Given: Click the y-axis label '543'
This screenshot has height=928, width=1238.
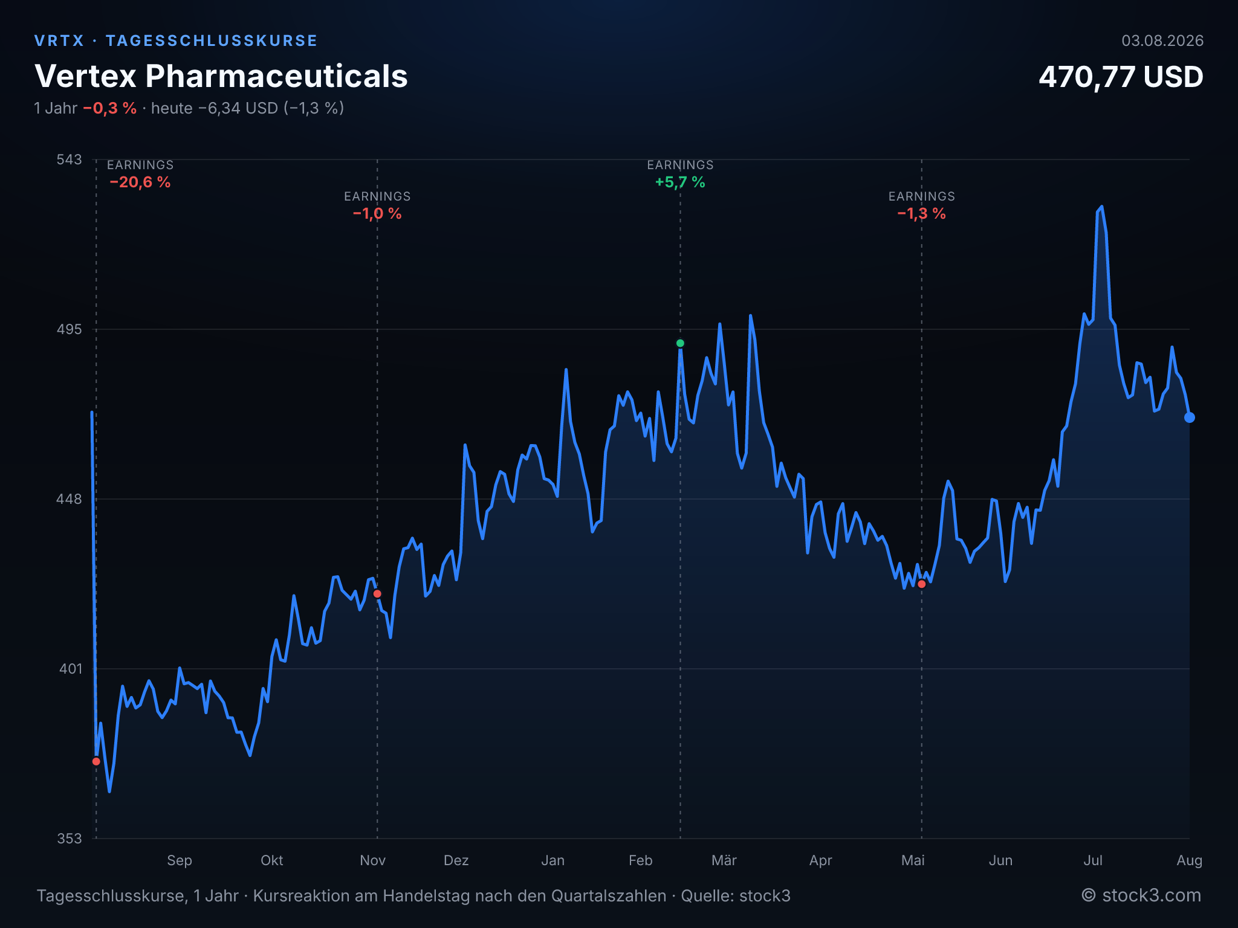Looking at the screenshot, I should (x=69, y=159).
